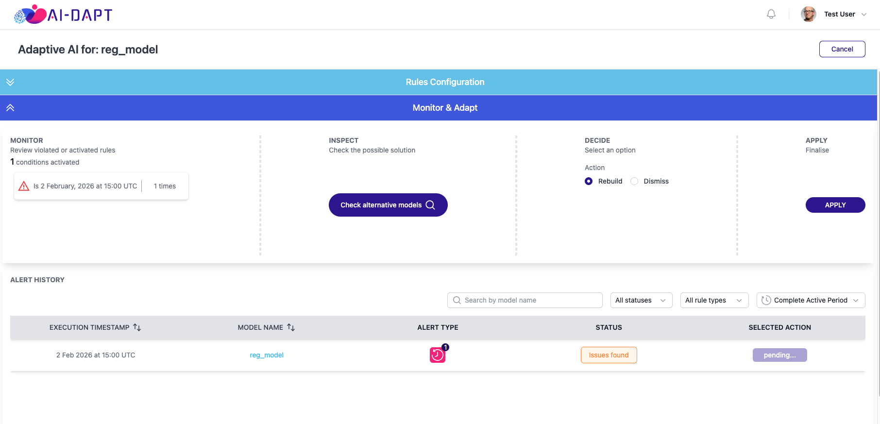880x424 pixels.
Task: Expand the Rules Configuration section chevron
Action: (x=10, y=82)
